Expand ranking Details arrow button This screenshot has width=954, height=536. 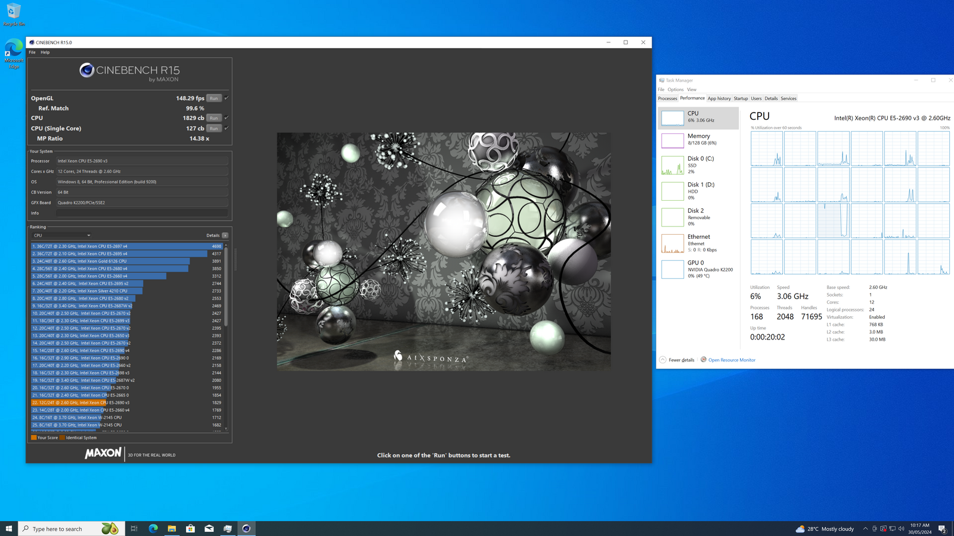coord(225,235)
